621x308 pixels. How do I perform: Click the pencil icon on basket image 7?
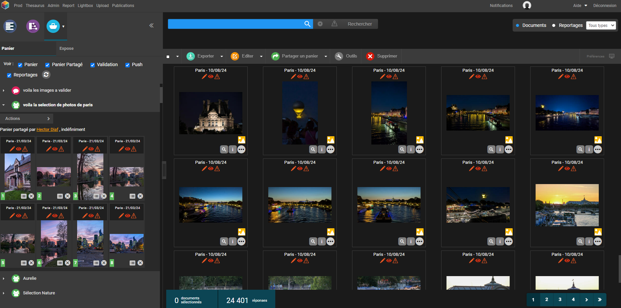(85, 216)
